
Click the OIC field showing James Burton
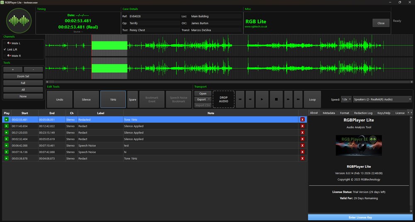[x=216, y=23]
